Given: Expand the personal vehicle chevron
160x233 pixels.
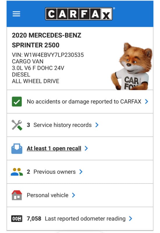Looking at the screenshot, I should [x=74, y=195].
